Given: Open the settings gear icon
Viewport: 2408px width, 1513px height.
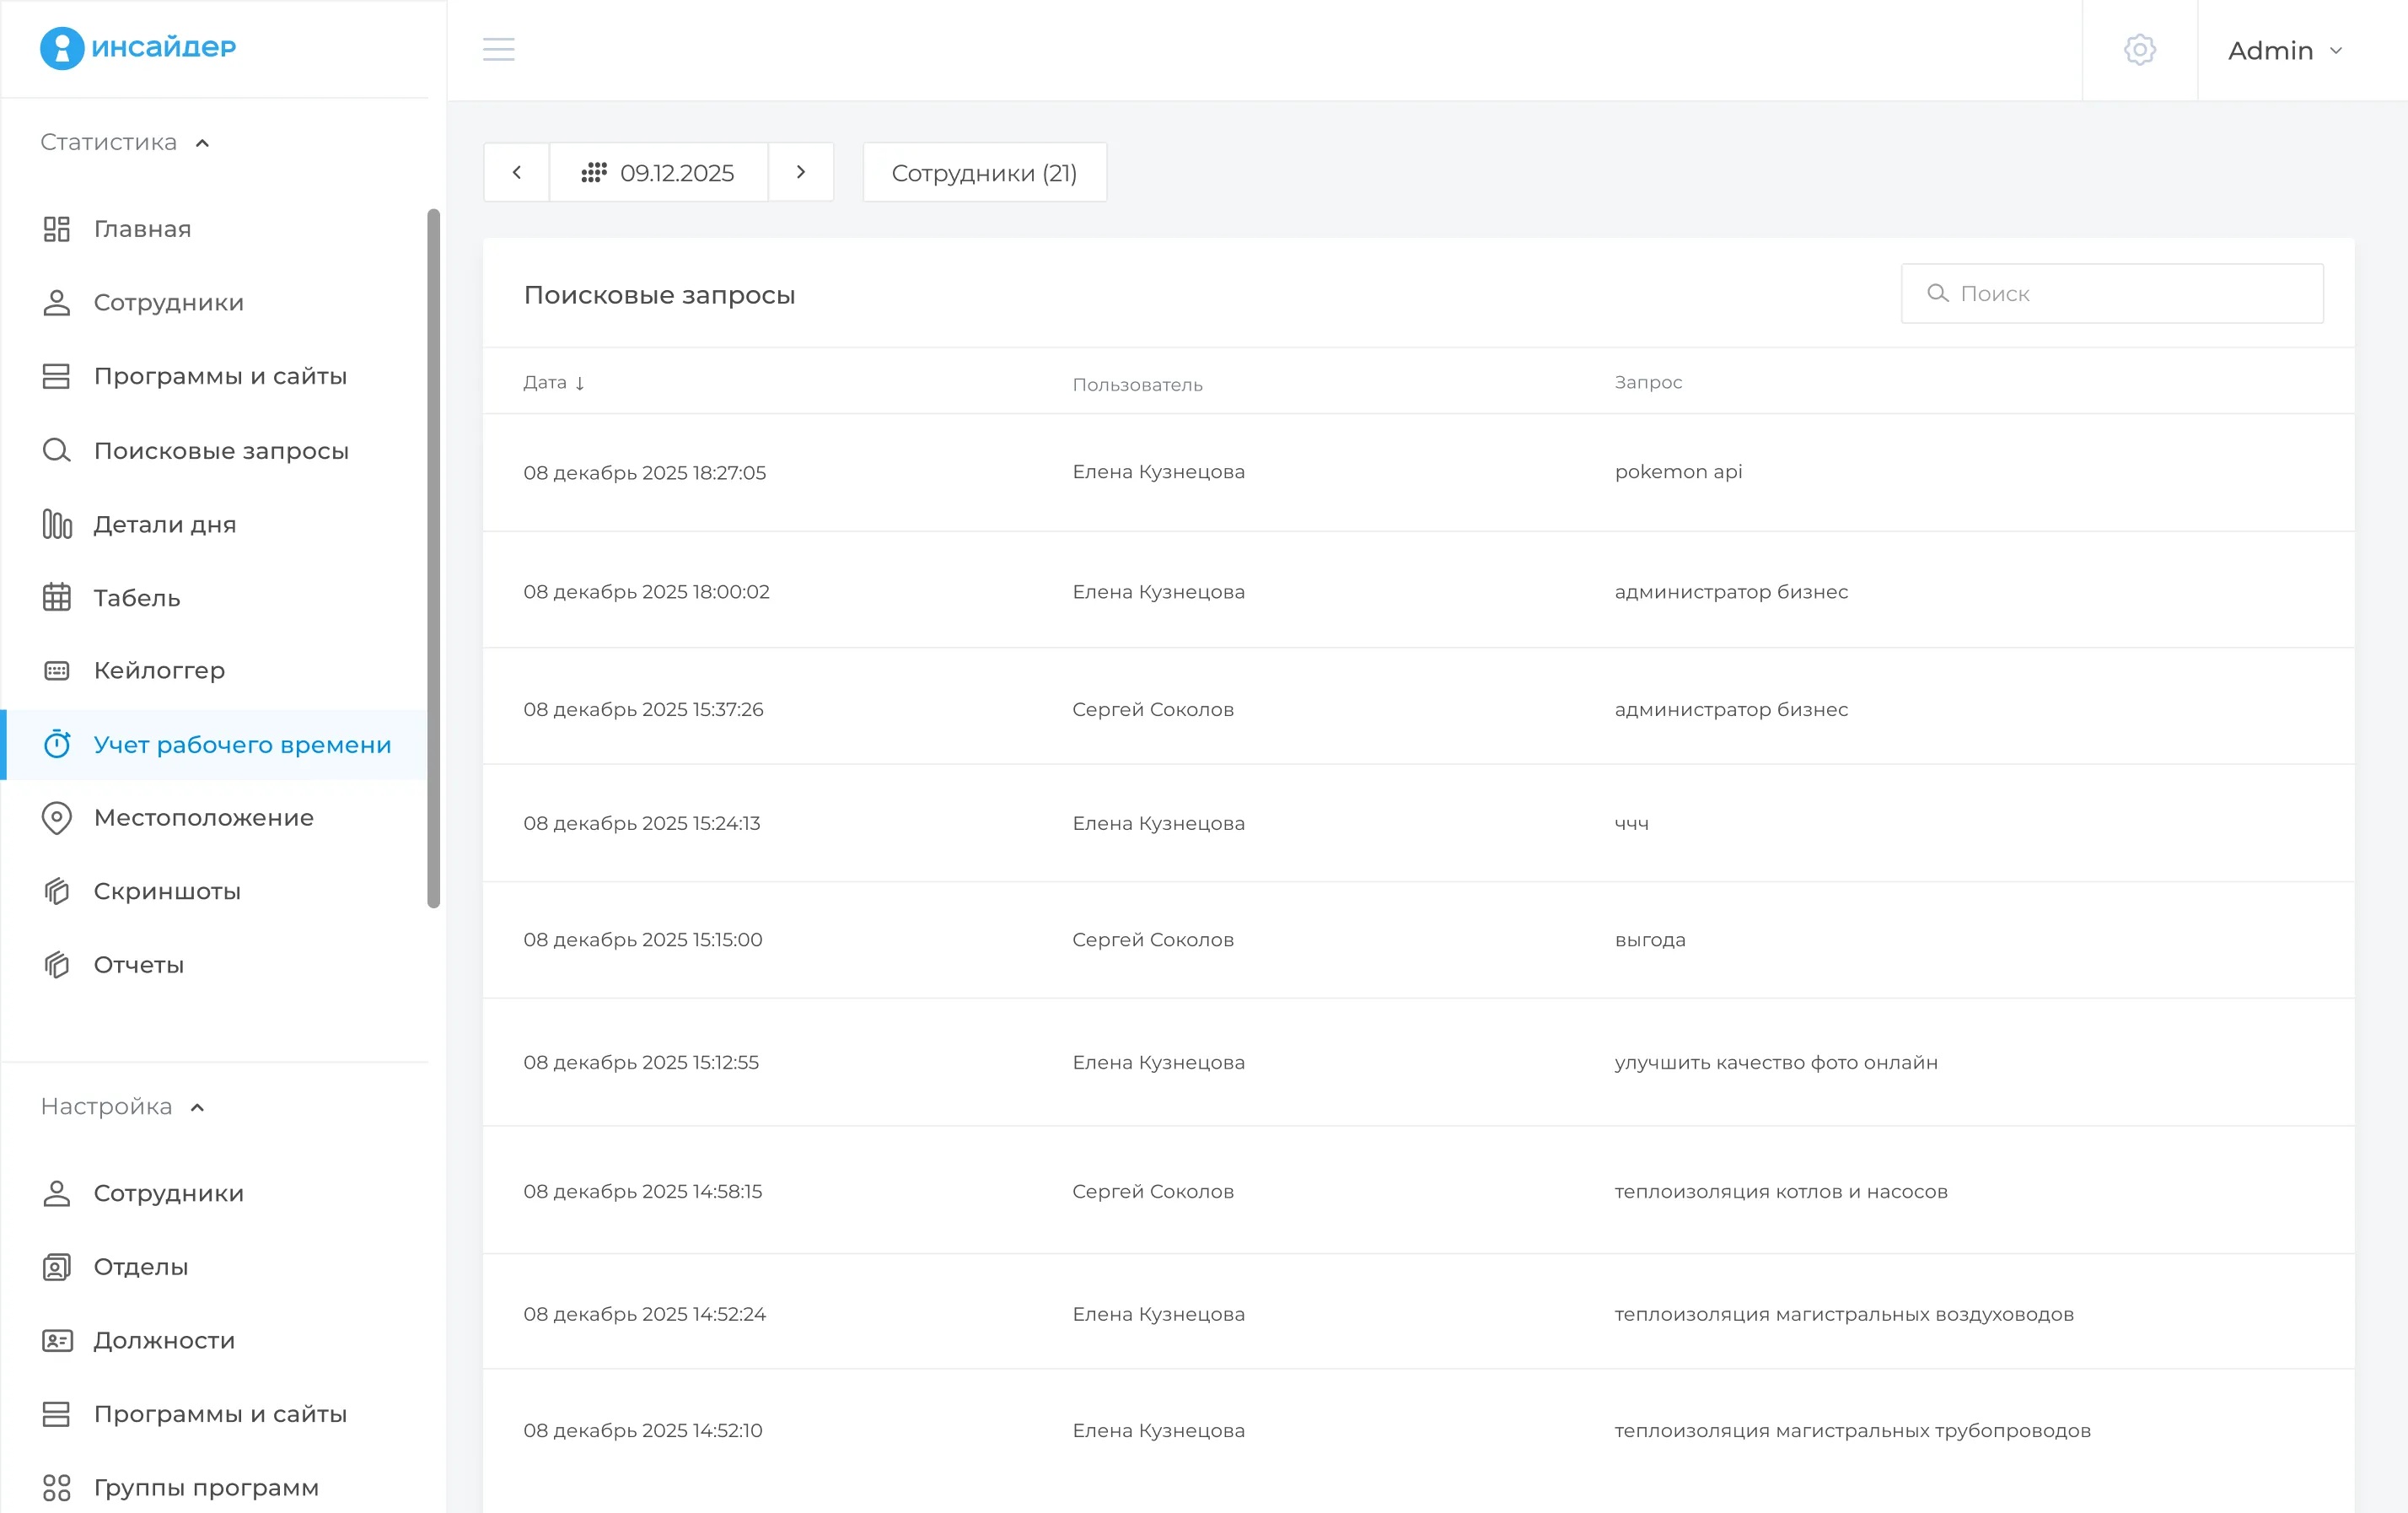Looking at the screenshot, I should 2139,50.
